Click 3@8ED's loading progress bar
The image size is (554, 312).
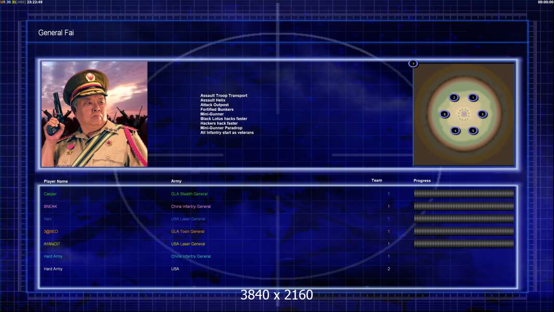(464, 231)
